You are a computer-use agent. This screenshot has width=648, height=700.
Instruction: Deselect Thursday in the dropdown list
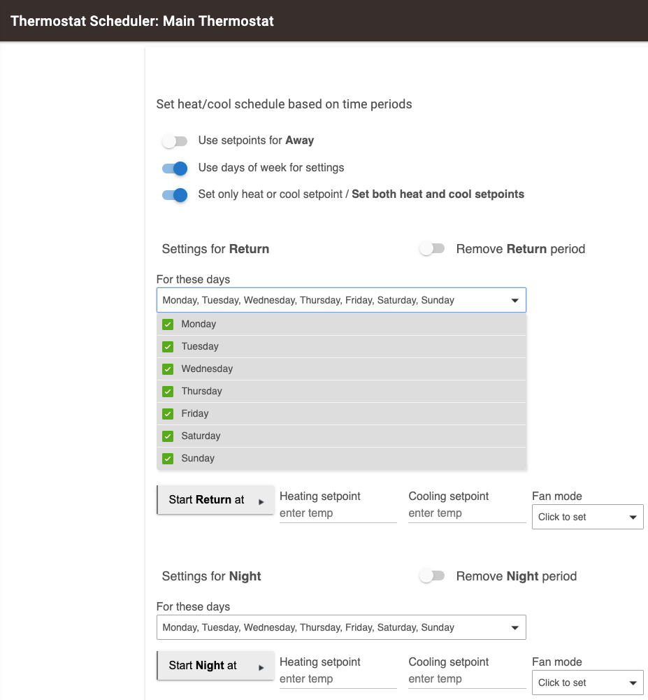pos(168,392)
